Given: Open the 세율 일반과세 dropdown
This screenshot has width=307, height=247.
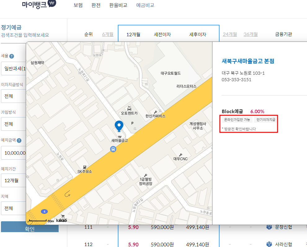Looking at the screenshot, I should pos(14,68).
